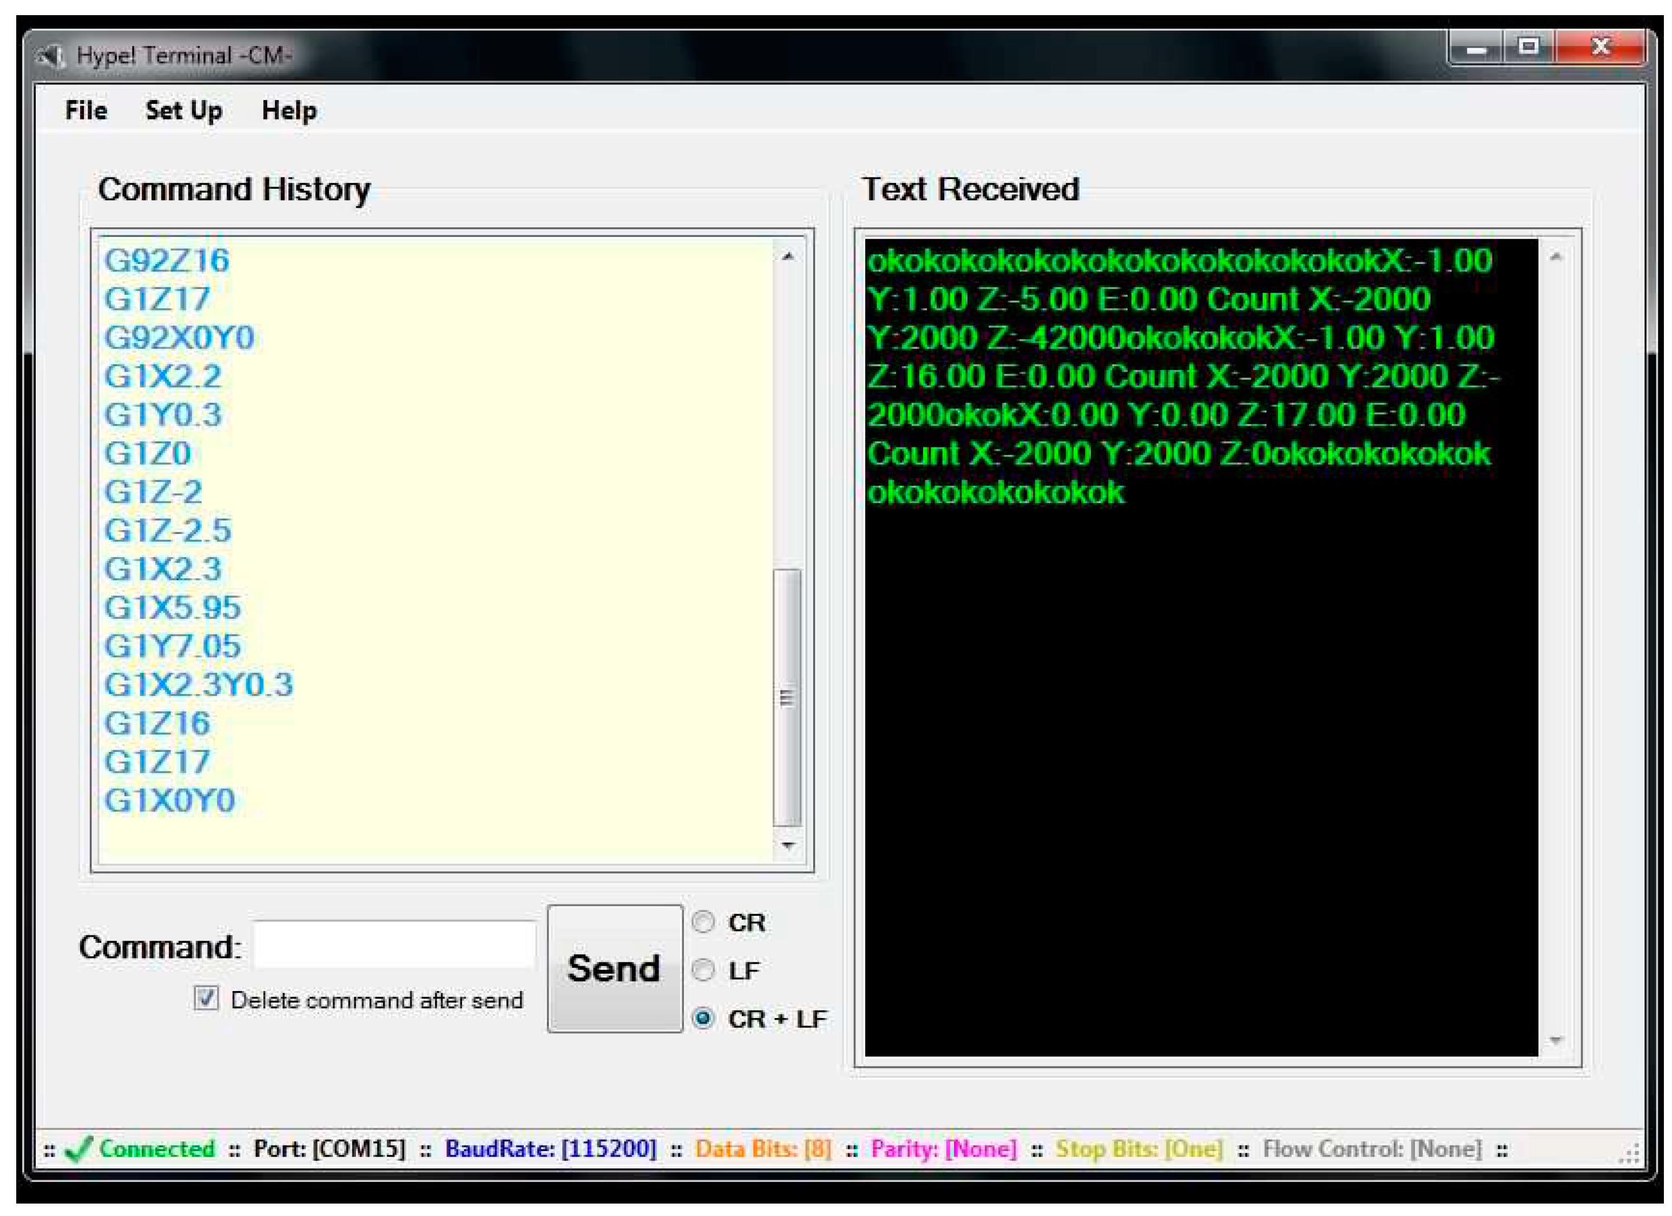Image resolution: width=1672 pixels, height=1216 pixels.
Task: Click the G1X0Y0 history entry
Action: 169,801
